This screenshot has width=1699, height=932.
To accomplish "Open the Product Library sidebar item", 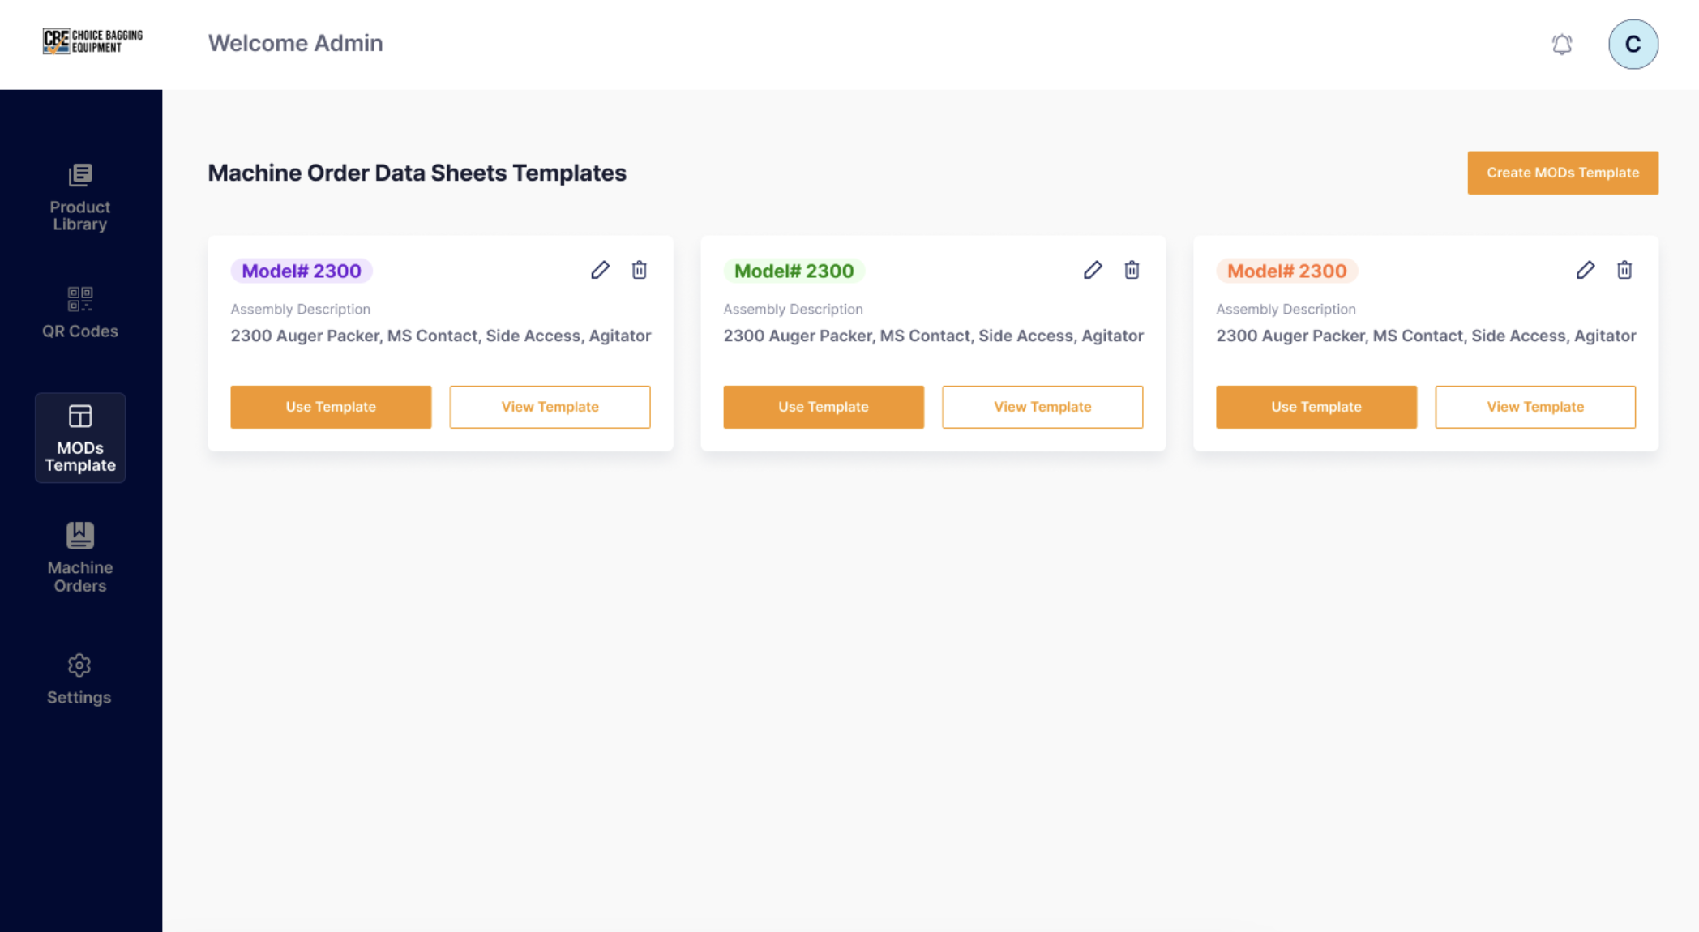I will click(x=79, y=199).
